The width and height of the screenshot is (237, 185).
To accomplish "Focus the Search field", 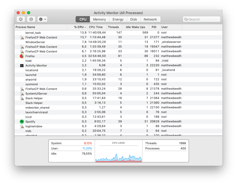I will coord(202,19).
